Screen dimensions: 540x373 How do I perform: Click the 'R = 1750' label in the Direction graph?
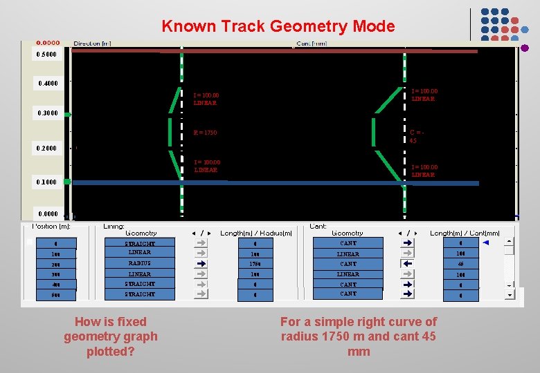click(205, 133)
